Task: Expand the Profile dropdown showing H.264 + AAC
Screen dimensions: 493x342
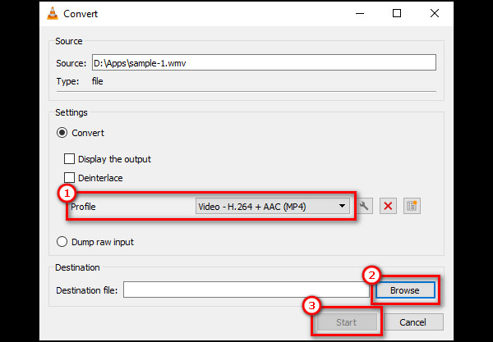Action: tap(272, 207)
